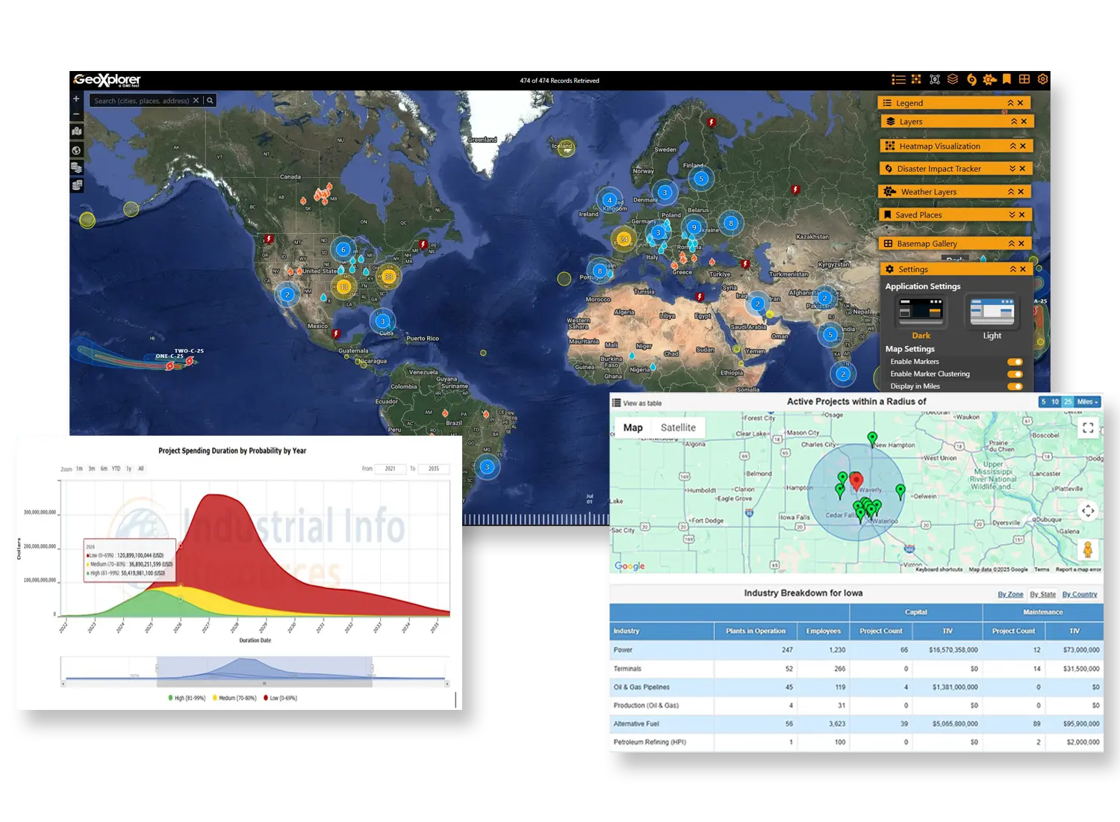The width and height of the screenshot is (1120, 822).
Task: Toggle High (81-99%) series in chart legend
Action: [187, 698]
